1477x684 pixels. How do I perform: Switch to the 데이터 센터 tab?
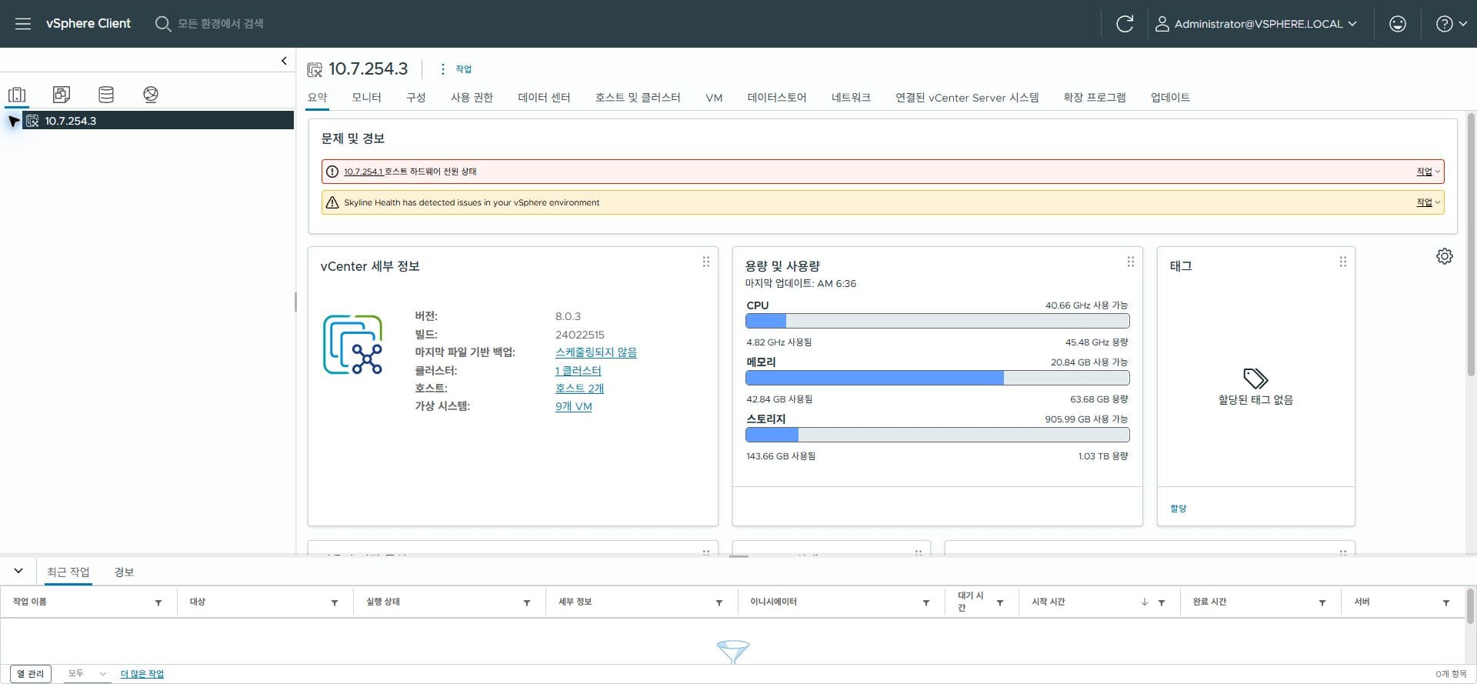544,98
